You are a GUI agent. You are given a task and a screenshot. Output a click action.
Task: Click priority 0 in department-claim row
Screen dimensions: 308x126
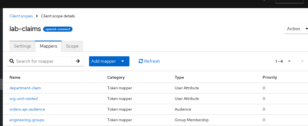(x=264, y=88)
